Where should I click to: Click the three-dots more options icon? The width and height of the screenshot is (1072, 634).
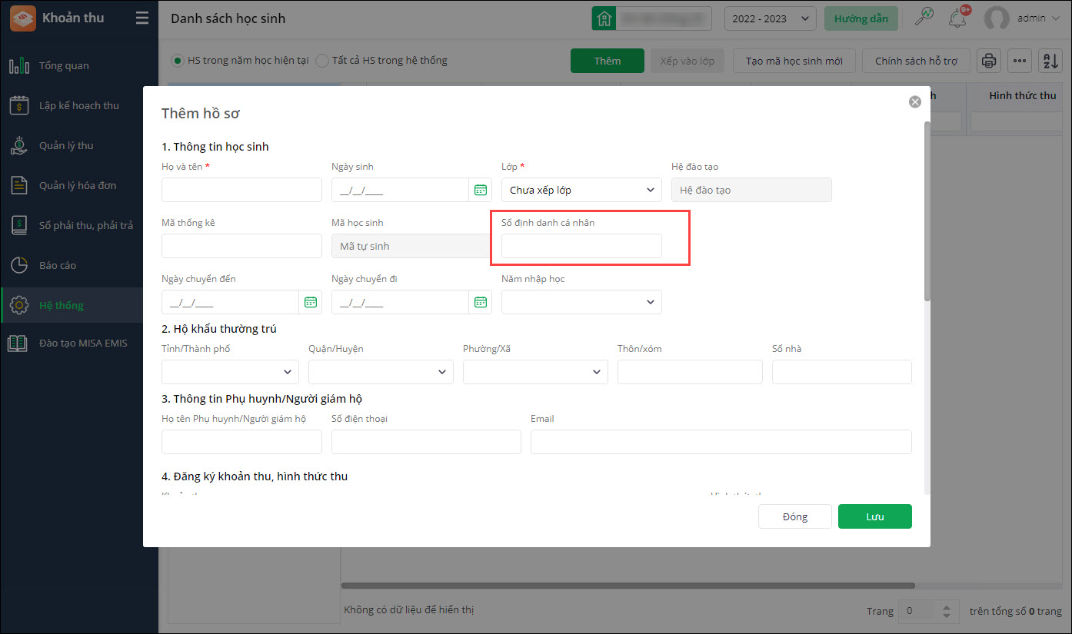[x=1020, y=61]
